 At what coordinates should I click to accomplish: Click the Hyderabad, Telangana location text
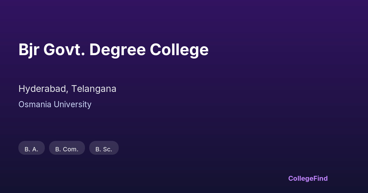(x=67, y=89)
